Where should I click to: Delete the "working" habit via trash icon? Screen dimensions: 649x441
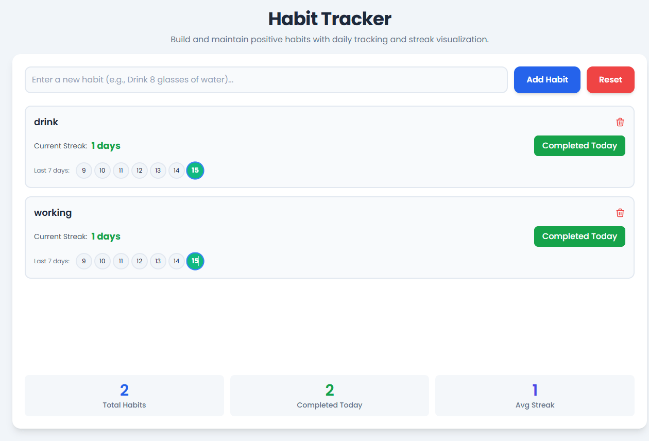(x=620, y=213)
